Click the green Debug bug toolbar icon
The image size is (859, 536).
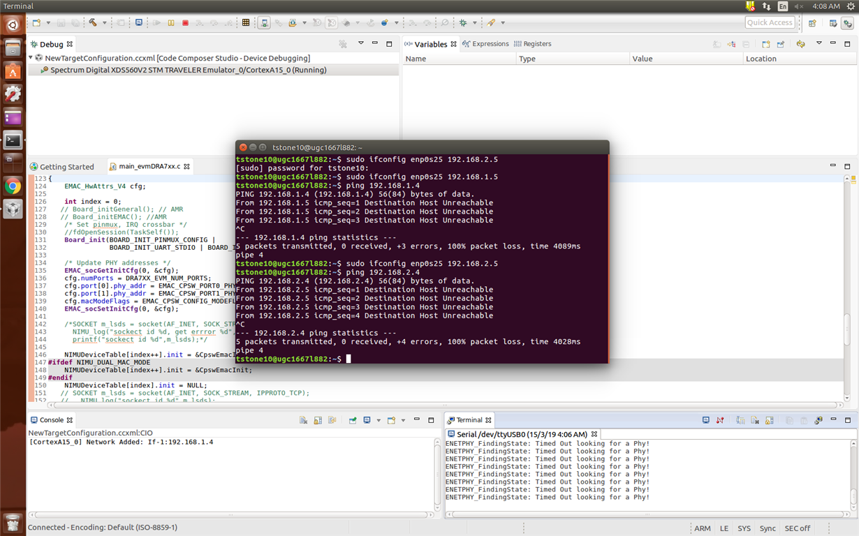[x=463, y=23]
